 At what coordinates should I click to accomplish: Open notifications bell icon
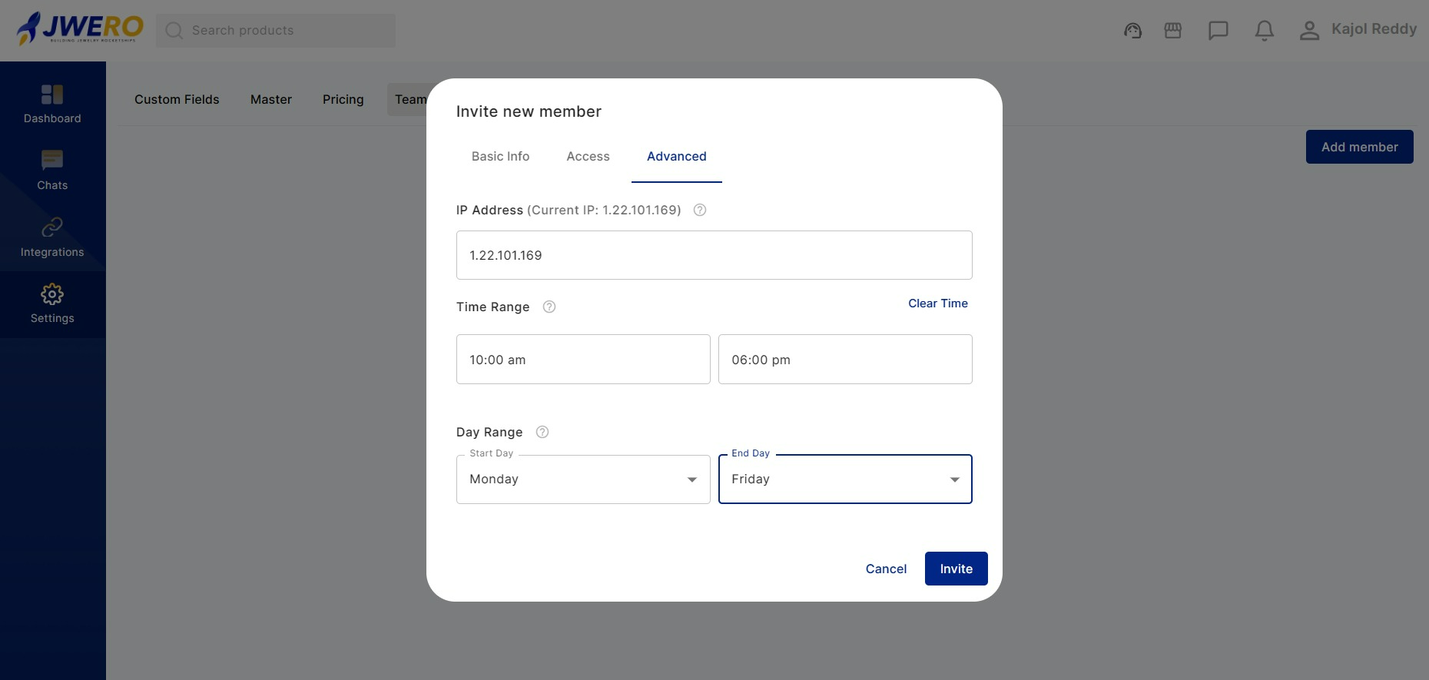tap(1264, 31)
